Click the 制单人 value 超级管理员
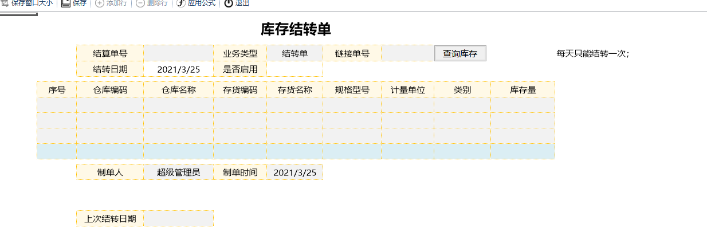This screenshot has width=707, height=247. (x=178, y=172)
